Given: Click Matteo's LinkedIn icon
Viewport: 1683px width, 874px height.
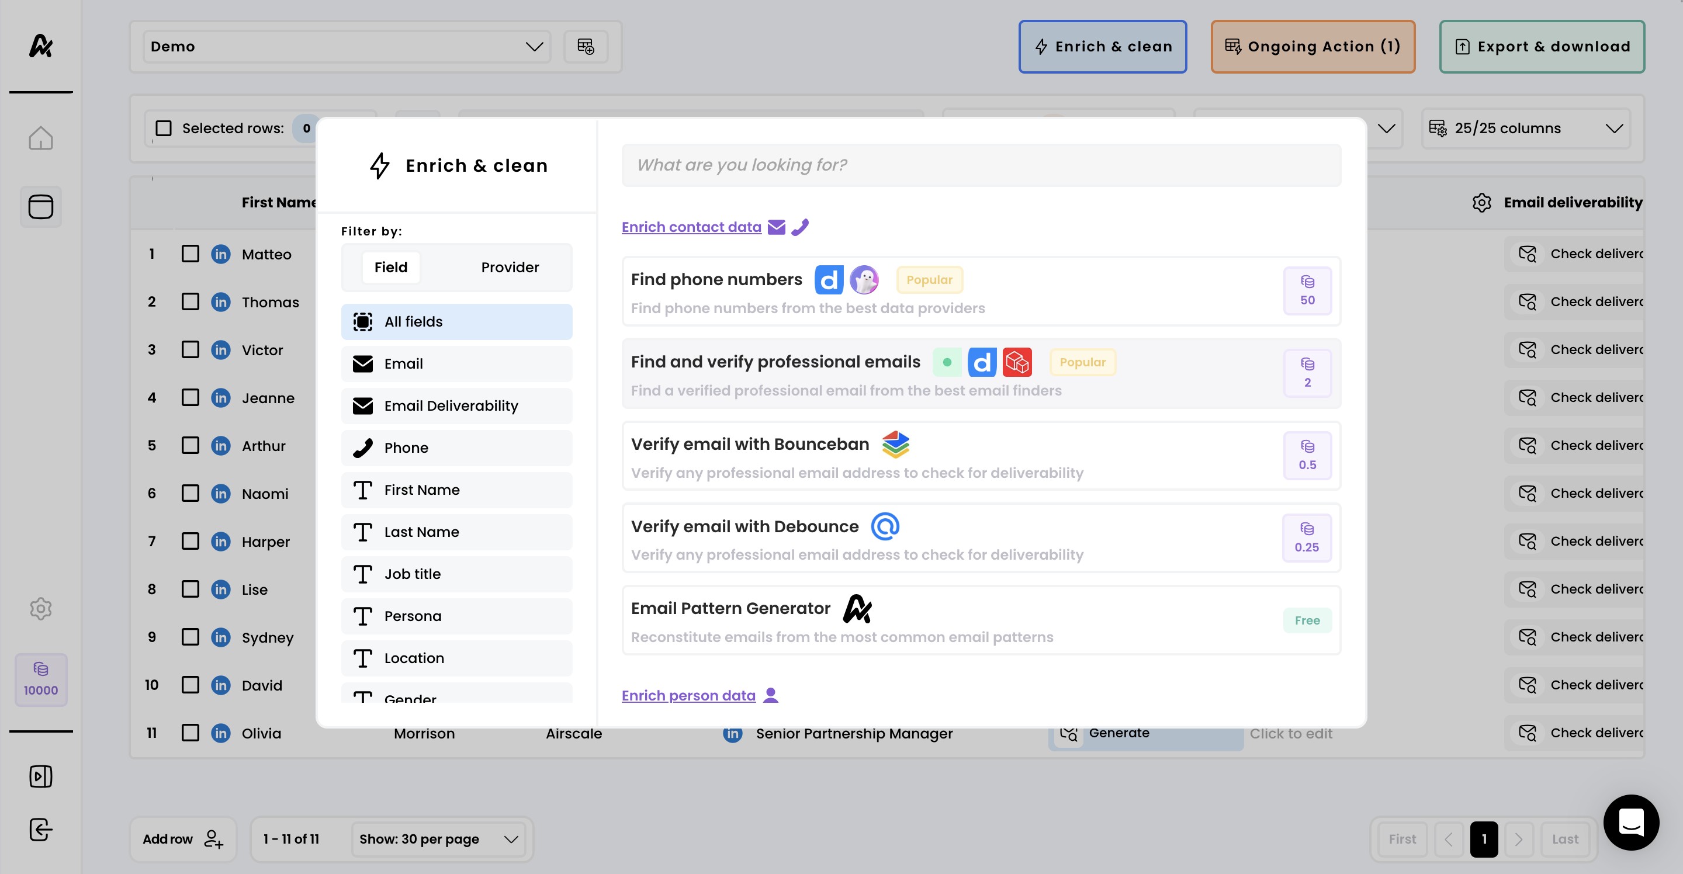Looking at the screenshot, I should pyautogui.click(x=221, y=254).
